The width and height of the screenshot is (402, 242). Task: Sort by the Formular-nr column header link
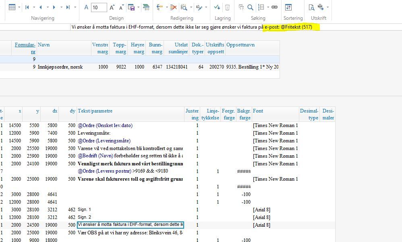(x=25, y=48)
